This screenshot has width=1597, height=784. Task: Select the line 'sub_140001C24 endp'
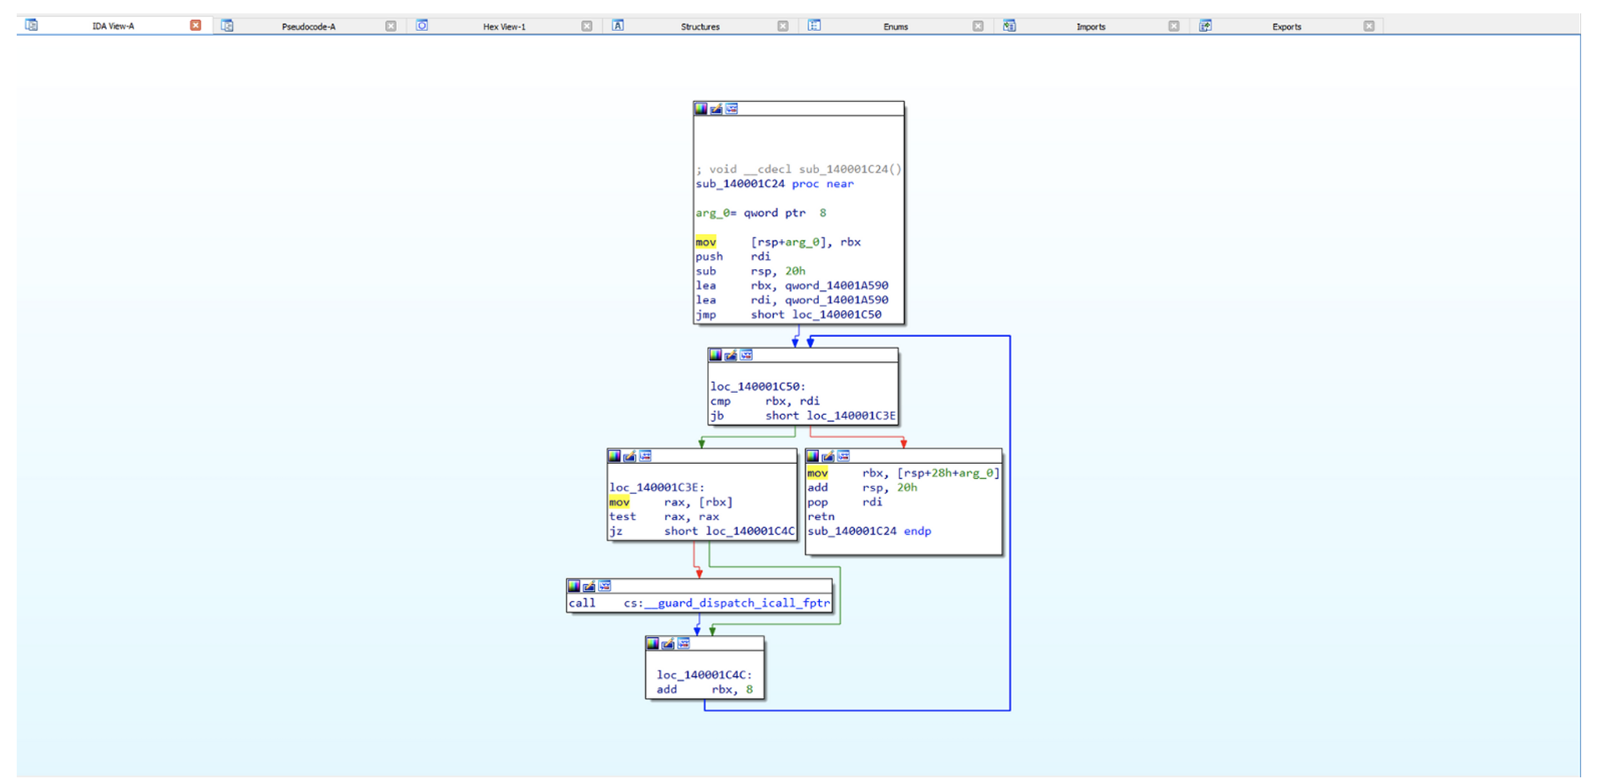point(869,532)
